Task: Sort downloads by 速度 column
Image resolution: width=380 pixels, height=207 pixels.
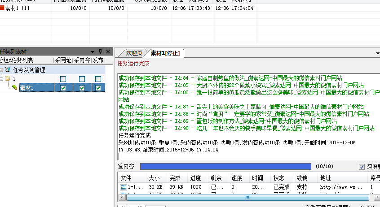Action: tap(239, 178)
